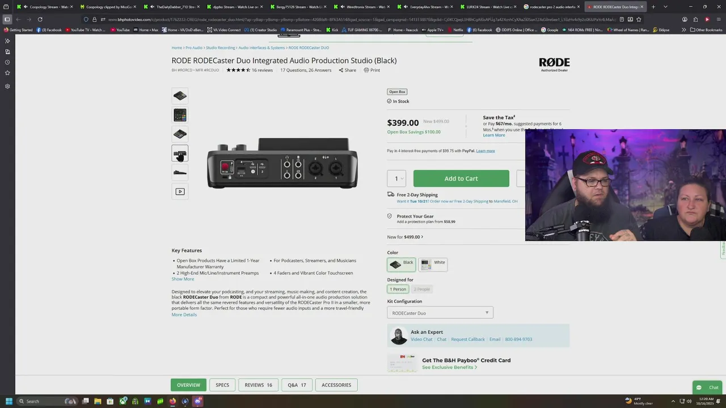
Task: Open the Reviews 16 tab
Action: click(x=258, y=385)
